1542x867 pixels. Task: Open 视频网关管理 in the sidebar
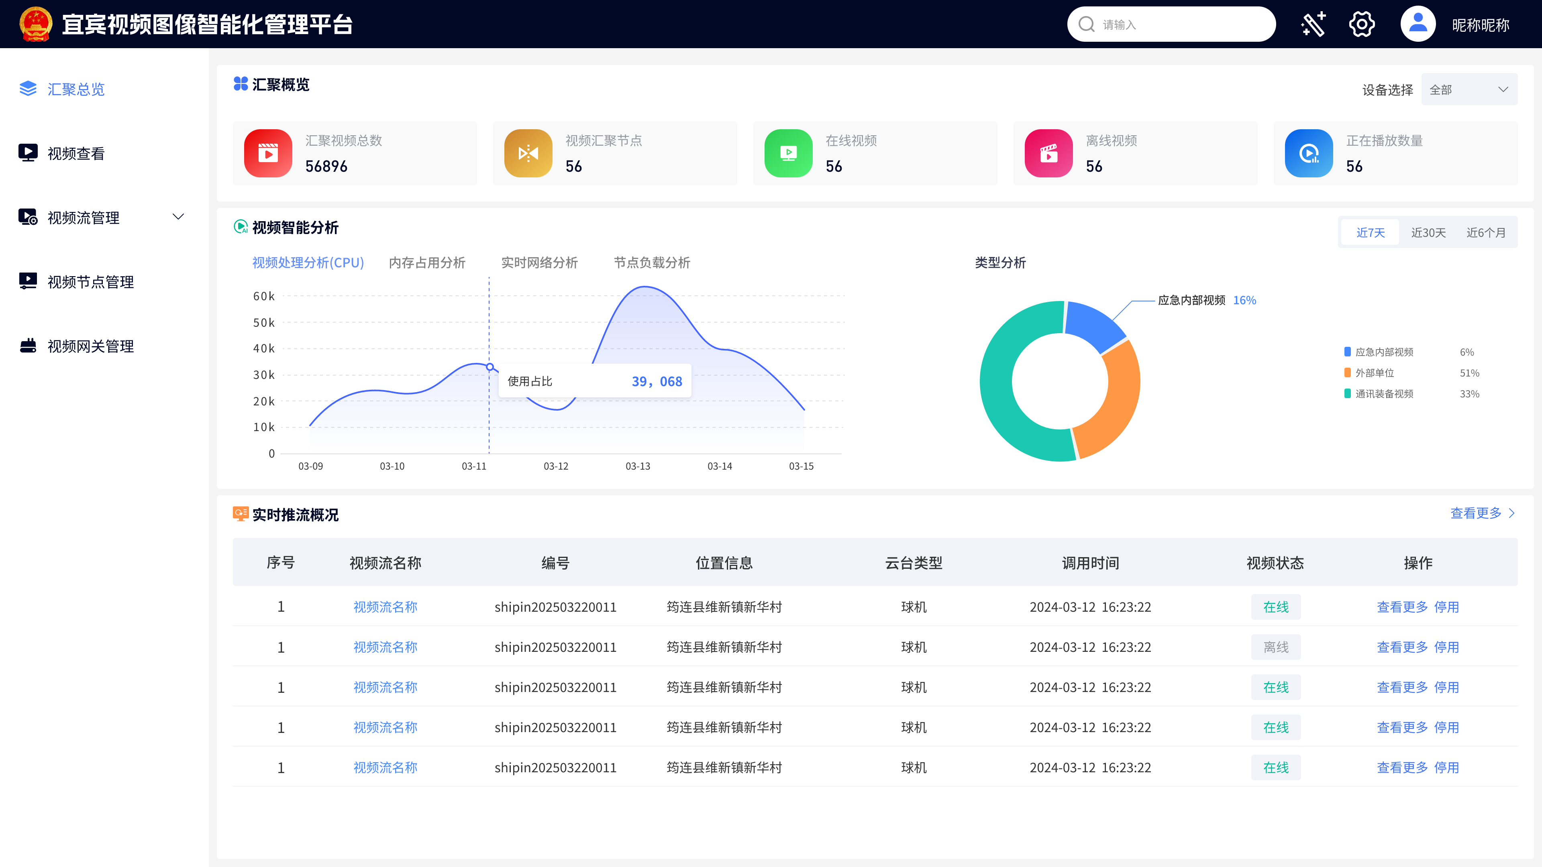point(90,346)
